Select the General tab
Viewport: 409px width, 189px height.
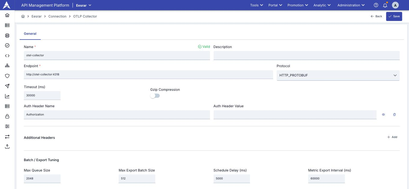[30, 34]
